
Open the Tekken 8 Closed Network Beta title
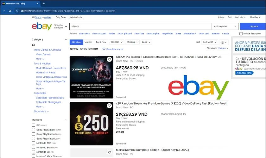pyautogui.click(x=168, y=57)
